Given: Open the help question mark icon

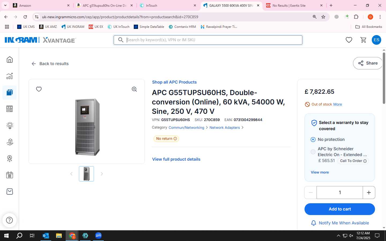Looking at the screenshot, I should pos(9,220).
